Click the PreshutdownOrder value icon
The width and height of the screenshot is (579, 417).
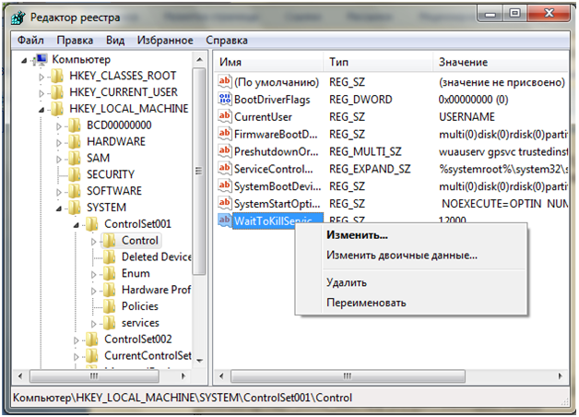coord(224,151)
